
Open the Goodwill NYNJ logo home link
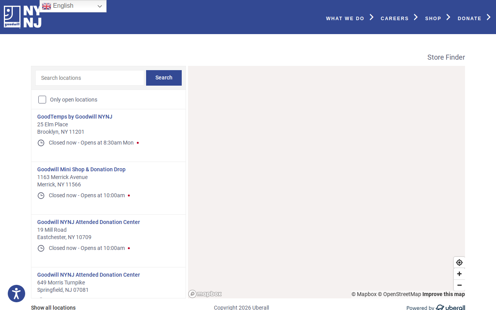(x=22, y=17)
